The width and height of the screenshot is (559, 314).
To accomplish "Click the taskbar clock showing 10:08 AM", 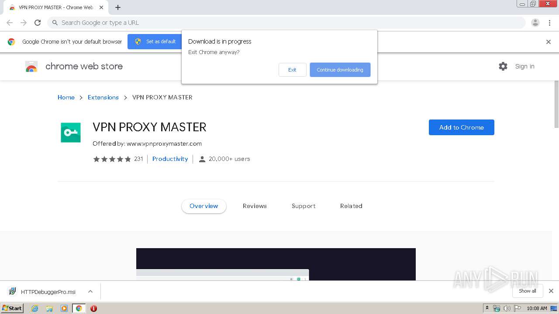I will (537, 308).
